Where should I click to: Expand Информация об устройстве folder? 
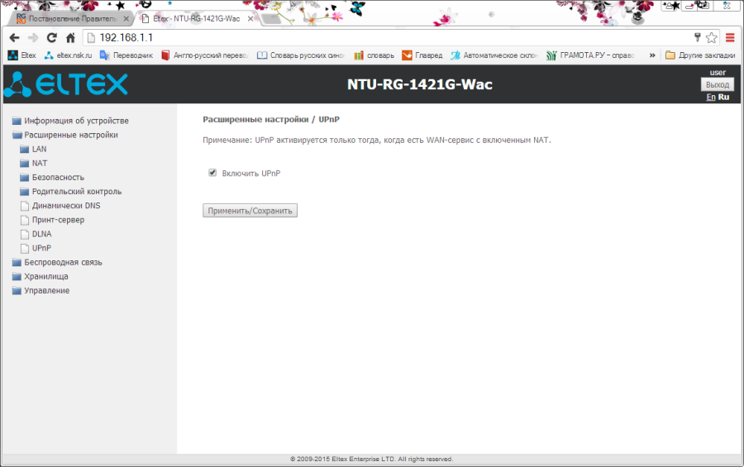pos(71,121)
